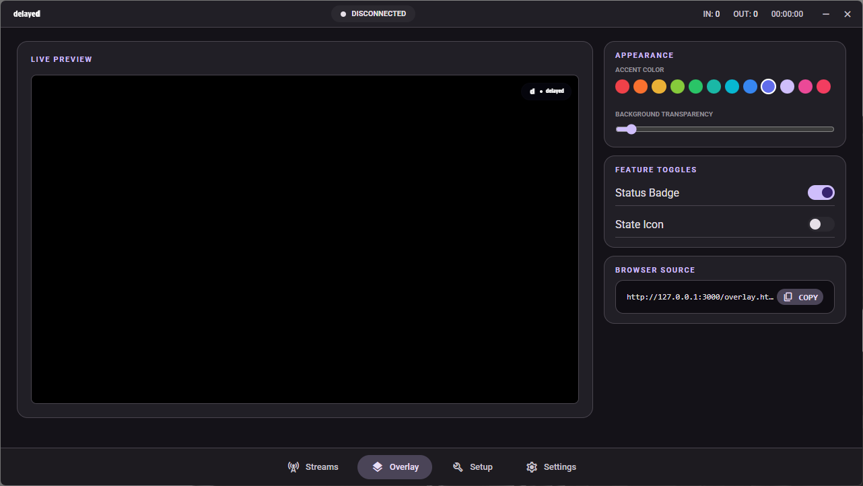
Task: Close the delayed window
Action: (848, 14)
